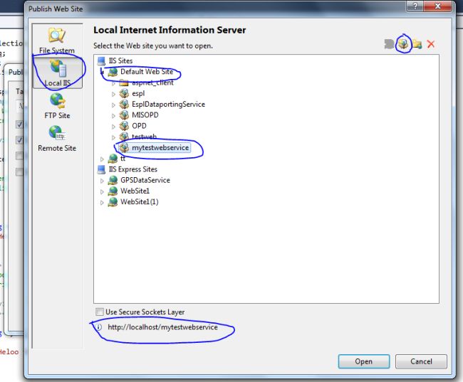This screenshot has height=382, width=463.
Task: Click the GPSDataService globe icon
Action: coord(113,180)
